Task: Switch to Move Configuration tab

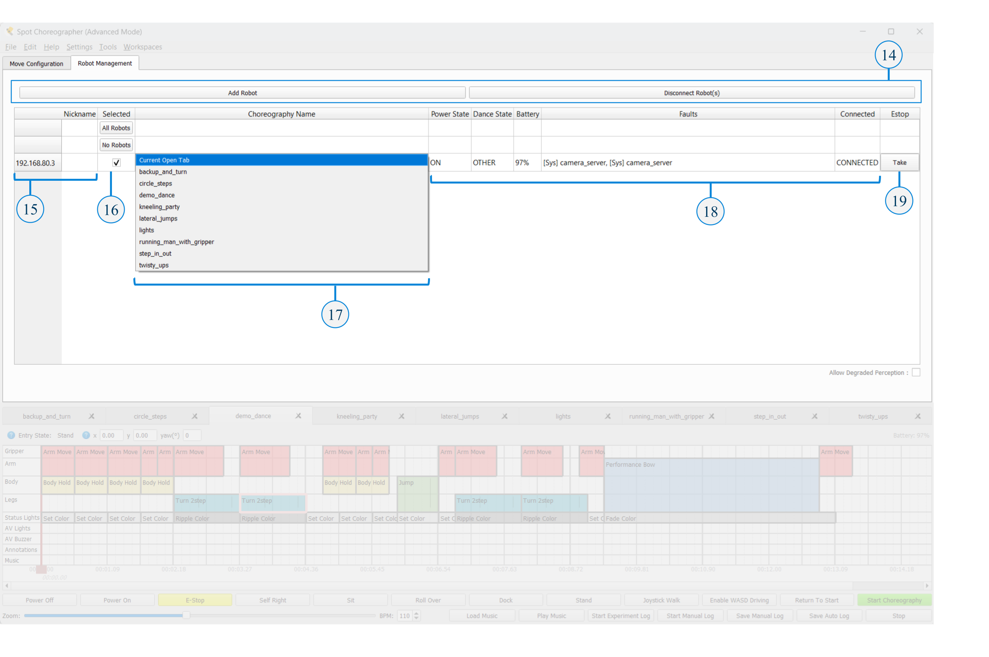Action: coord(36,64)
